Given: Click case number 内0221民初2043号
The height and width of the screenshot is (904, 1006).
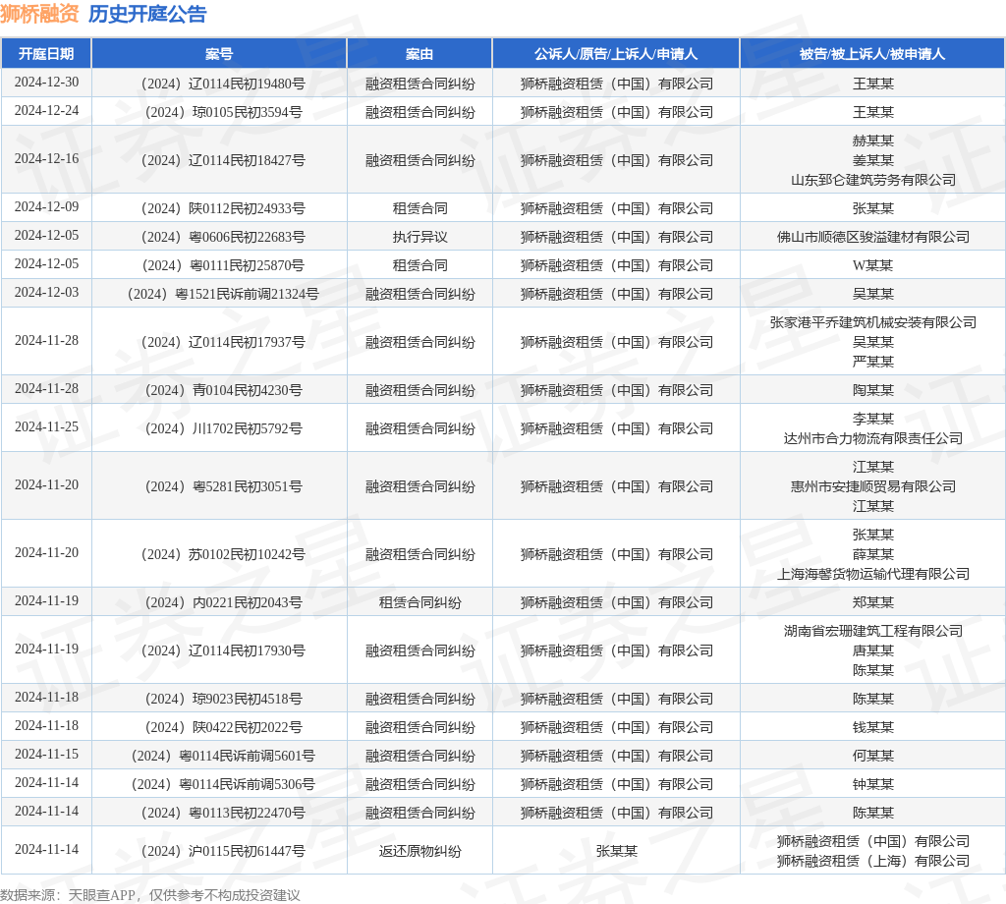Looking at the screenshot, I should tap(223, 602).
